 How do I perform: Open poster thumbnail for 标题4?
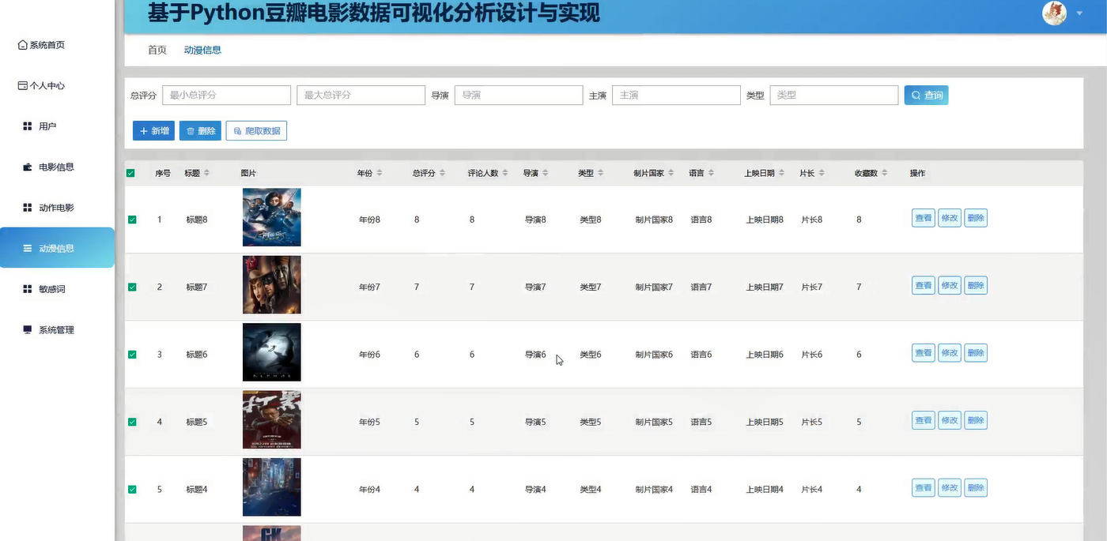click(272, 487)
